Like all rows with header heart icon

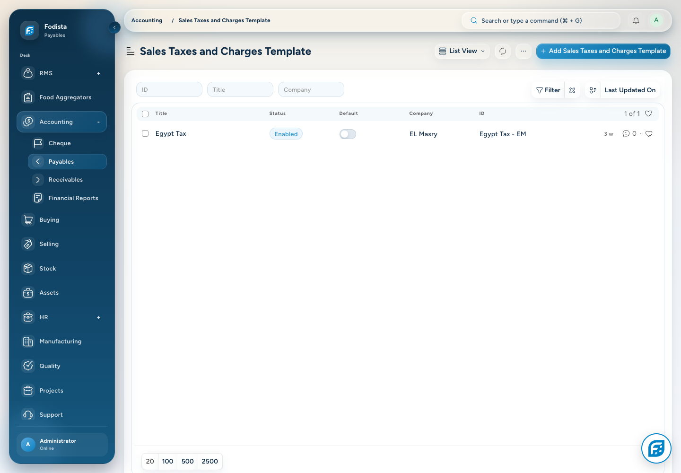click(649, 114)
